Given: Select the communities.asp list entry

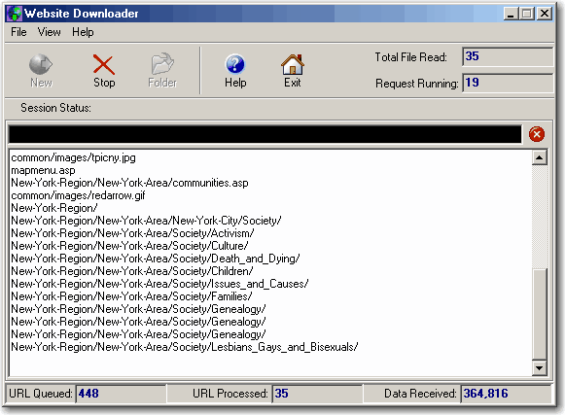Looking at the screenshot, I should [129, 183].
